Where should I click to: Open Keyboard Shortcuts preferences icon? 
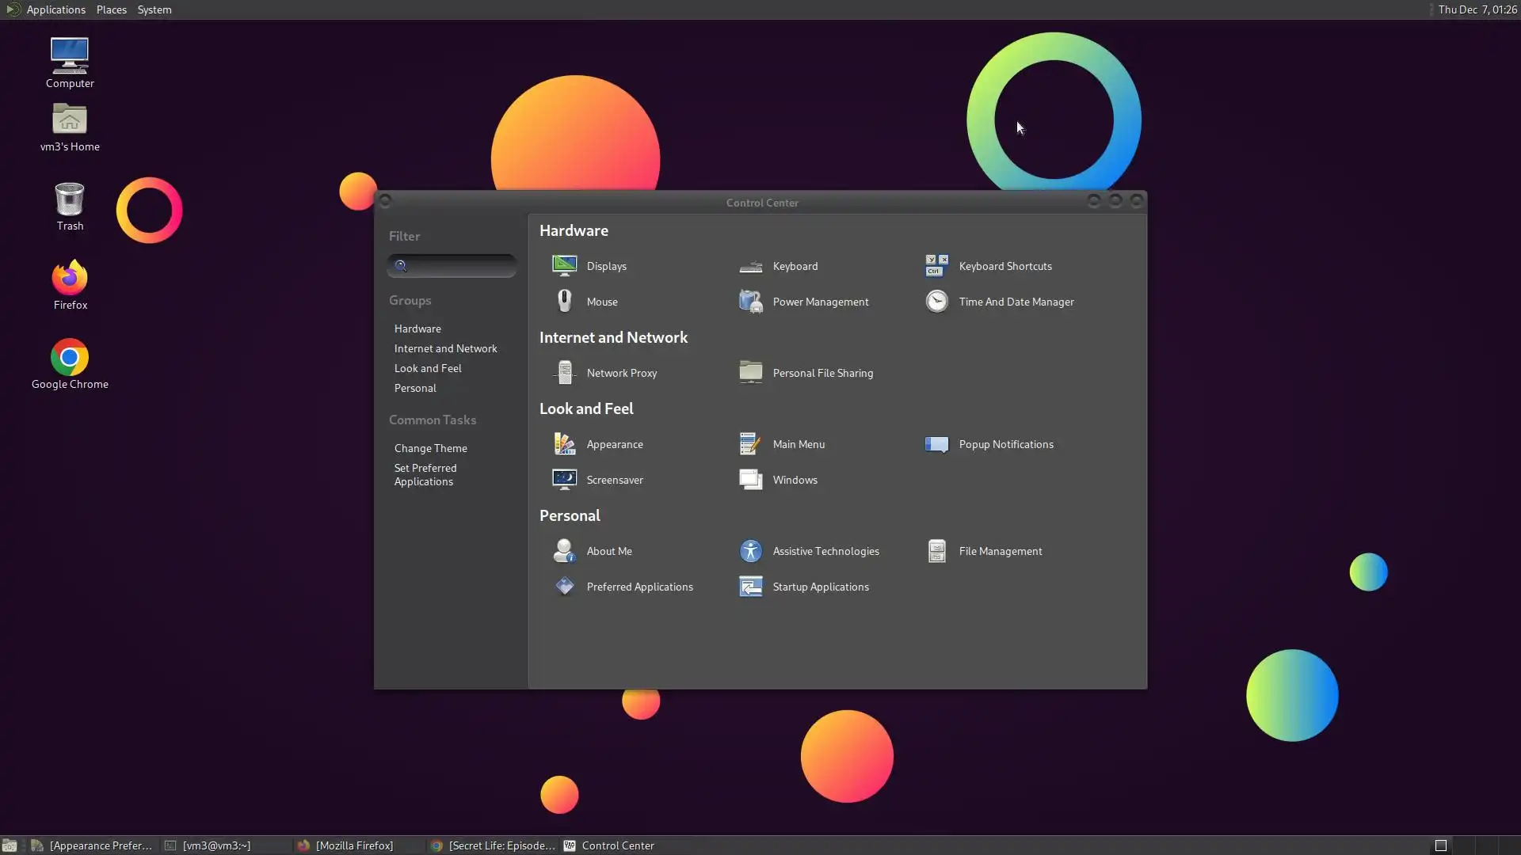click(936, 266)
